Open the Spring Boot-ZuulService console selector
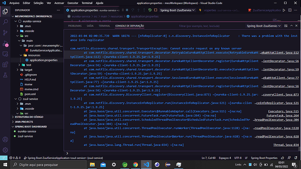Viewport: 301px width, 169px height. (263, 26)
